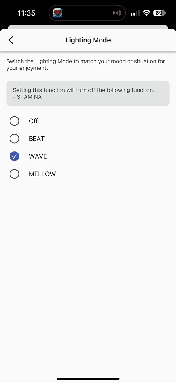Tap the BEAT option label
The height and width of the screenshot is (383, 176).
[x=37, y=139]
